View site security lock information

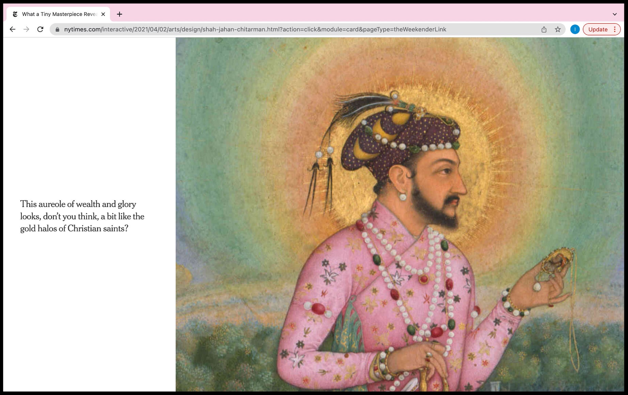[57, 30]
